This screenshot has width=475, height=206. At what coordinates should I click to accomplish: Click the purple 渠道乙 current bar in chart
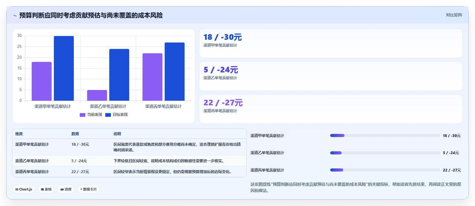coord(97,95)
